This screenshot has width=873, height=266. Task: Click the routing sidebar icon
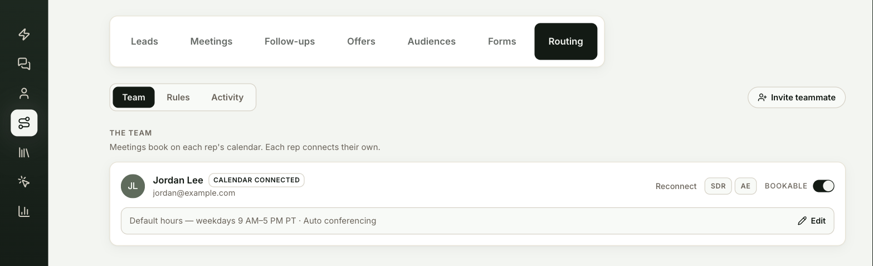(x=24, y=123)
